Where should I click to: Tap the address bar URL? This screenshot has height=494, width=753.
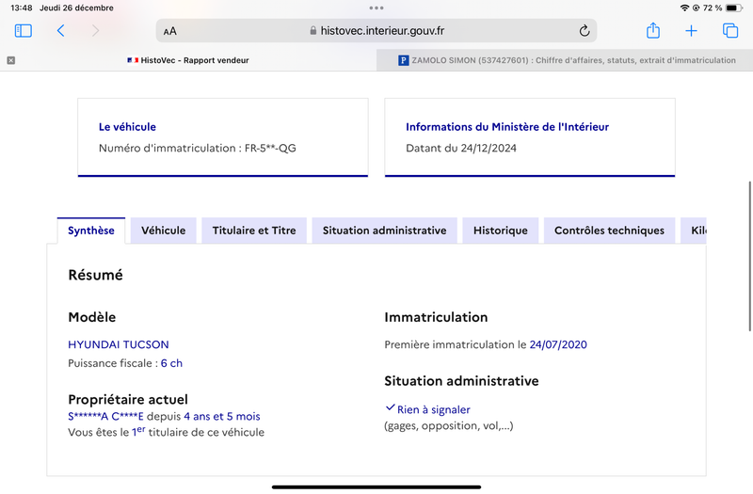coord(382,31)
